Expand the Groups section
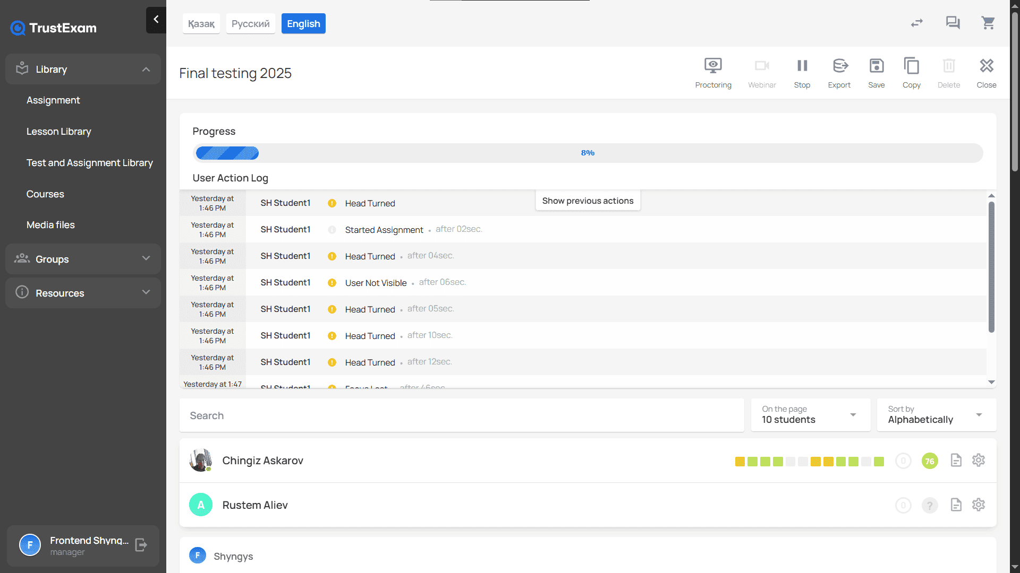The height and width of the screenshot is (573, 1020). 83,259
